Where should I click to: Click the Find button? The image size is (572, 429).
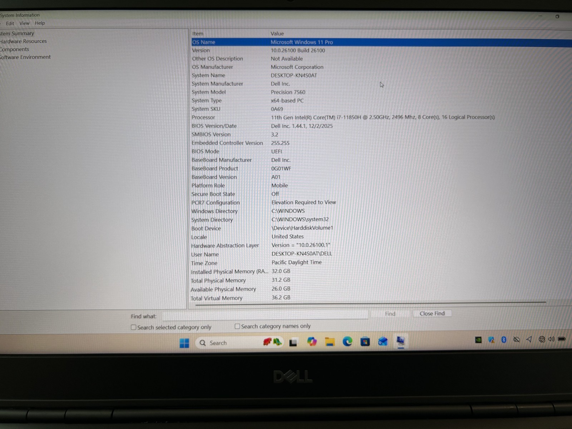click(390, 314)
